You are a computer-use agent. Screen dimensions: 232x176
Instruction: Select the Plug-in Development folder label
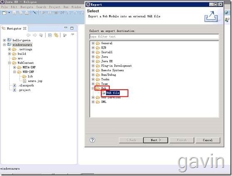[116, 66]
